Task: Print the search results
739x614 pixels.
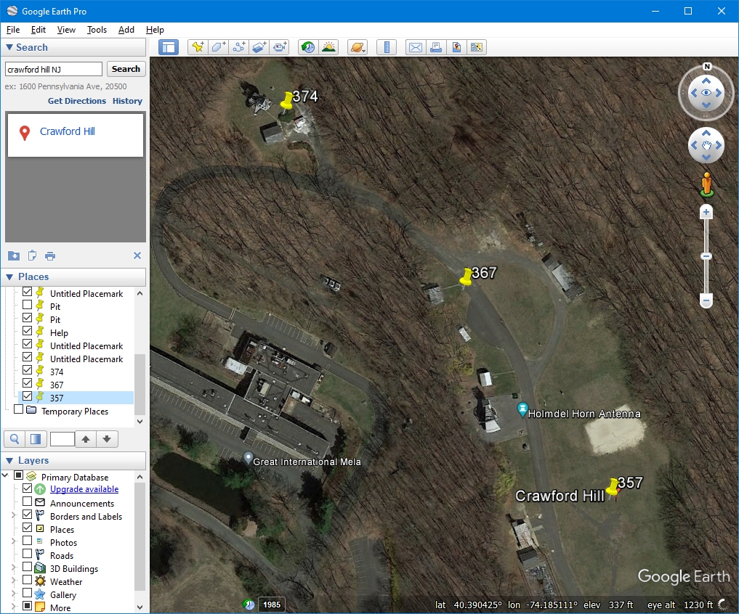Action: (50, 256)
